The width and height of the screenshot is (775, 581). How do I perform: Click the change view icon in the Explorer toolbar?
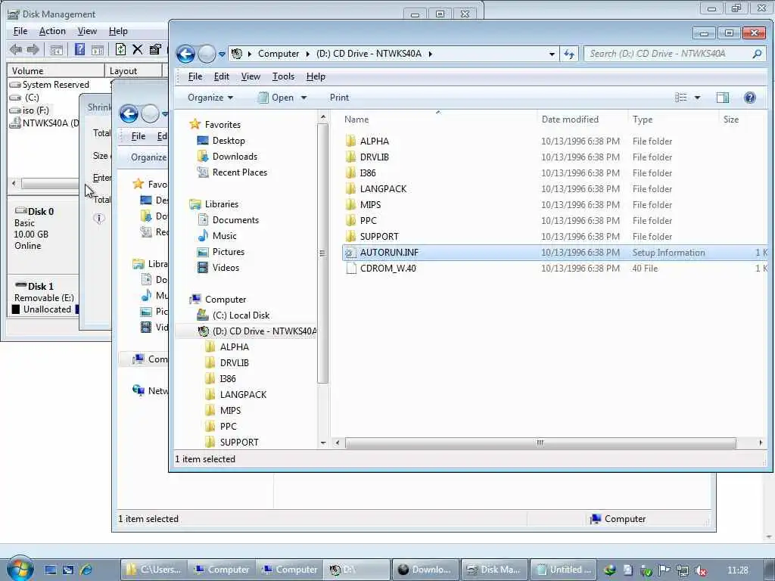coord(681,98)
